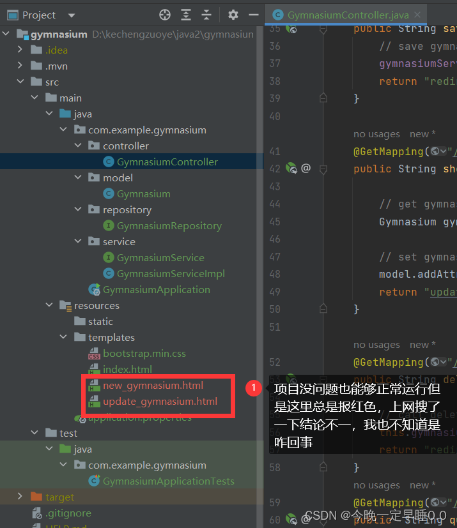The width and height of the screenshot is (457, 528).
Task: Open GymnasiumServiceImpl class
Action: click(x=171, y=274)
